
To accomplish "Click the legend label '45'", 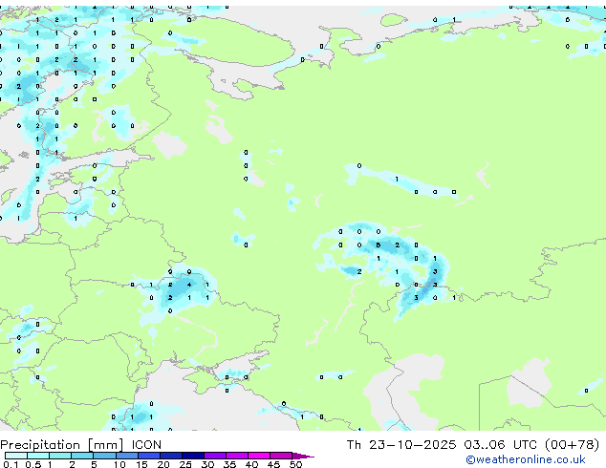I will click(273, 464).
